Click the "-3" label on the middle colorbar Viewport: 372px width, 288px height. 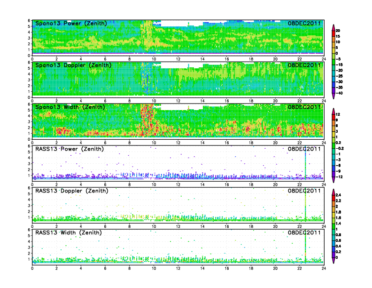point(338,160)
